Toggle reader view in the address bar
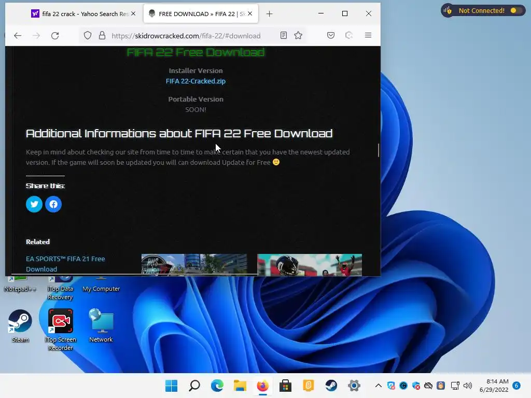 click(284, 36)
